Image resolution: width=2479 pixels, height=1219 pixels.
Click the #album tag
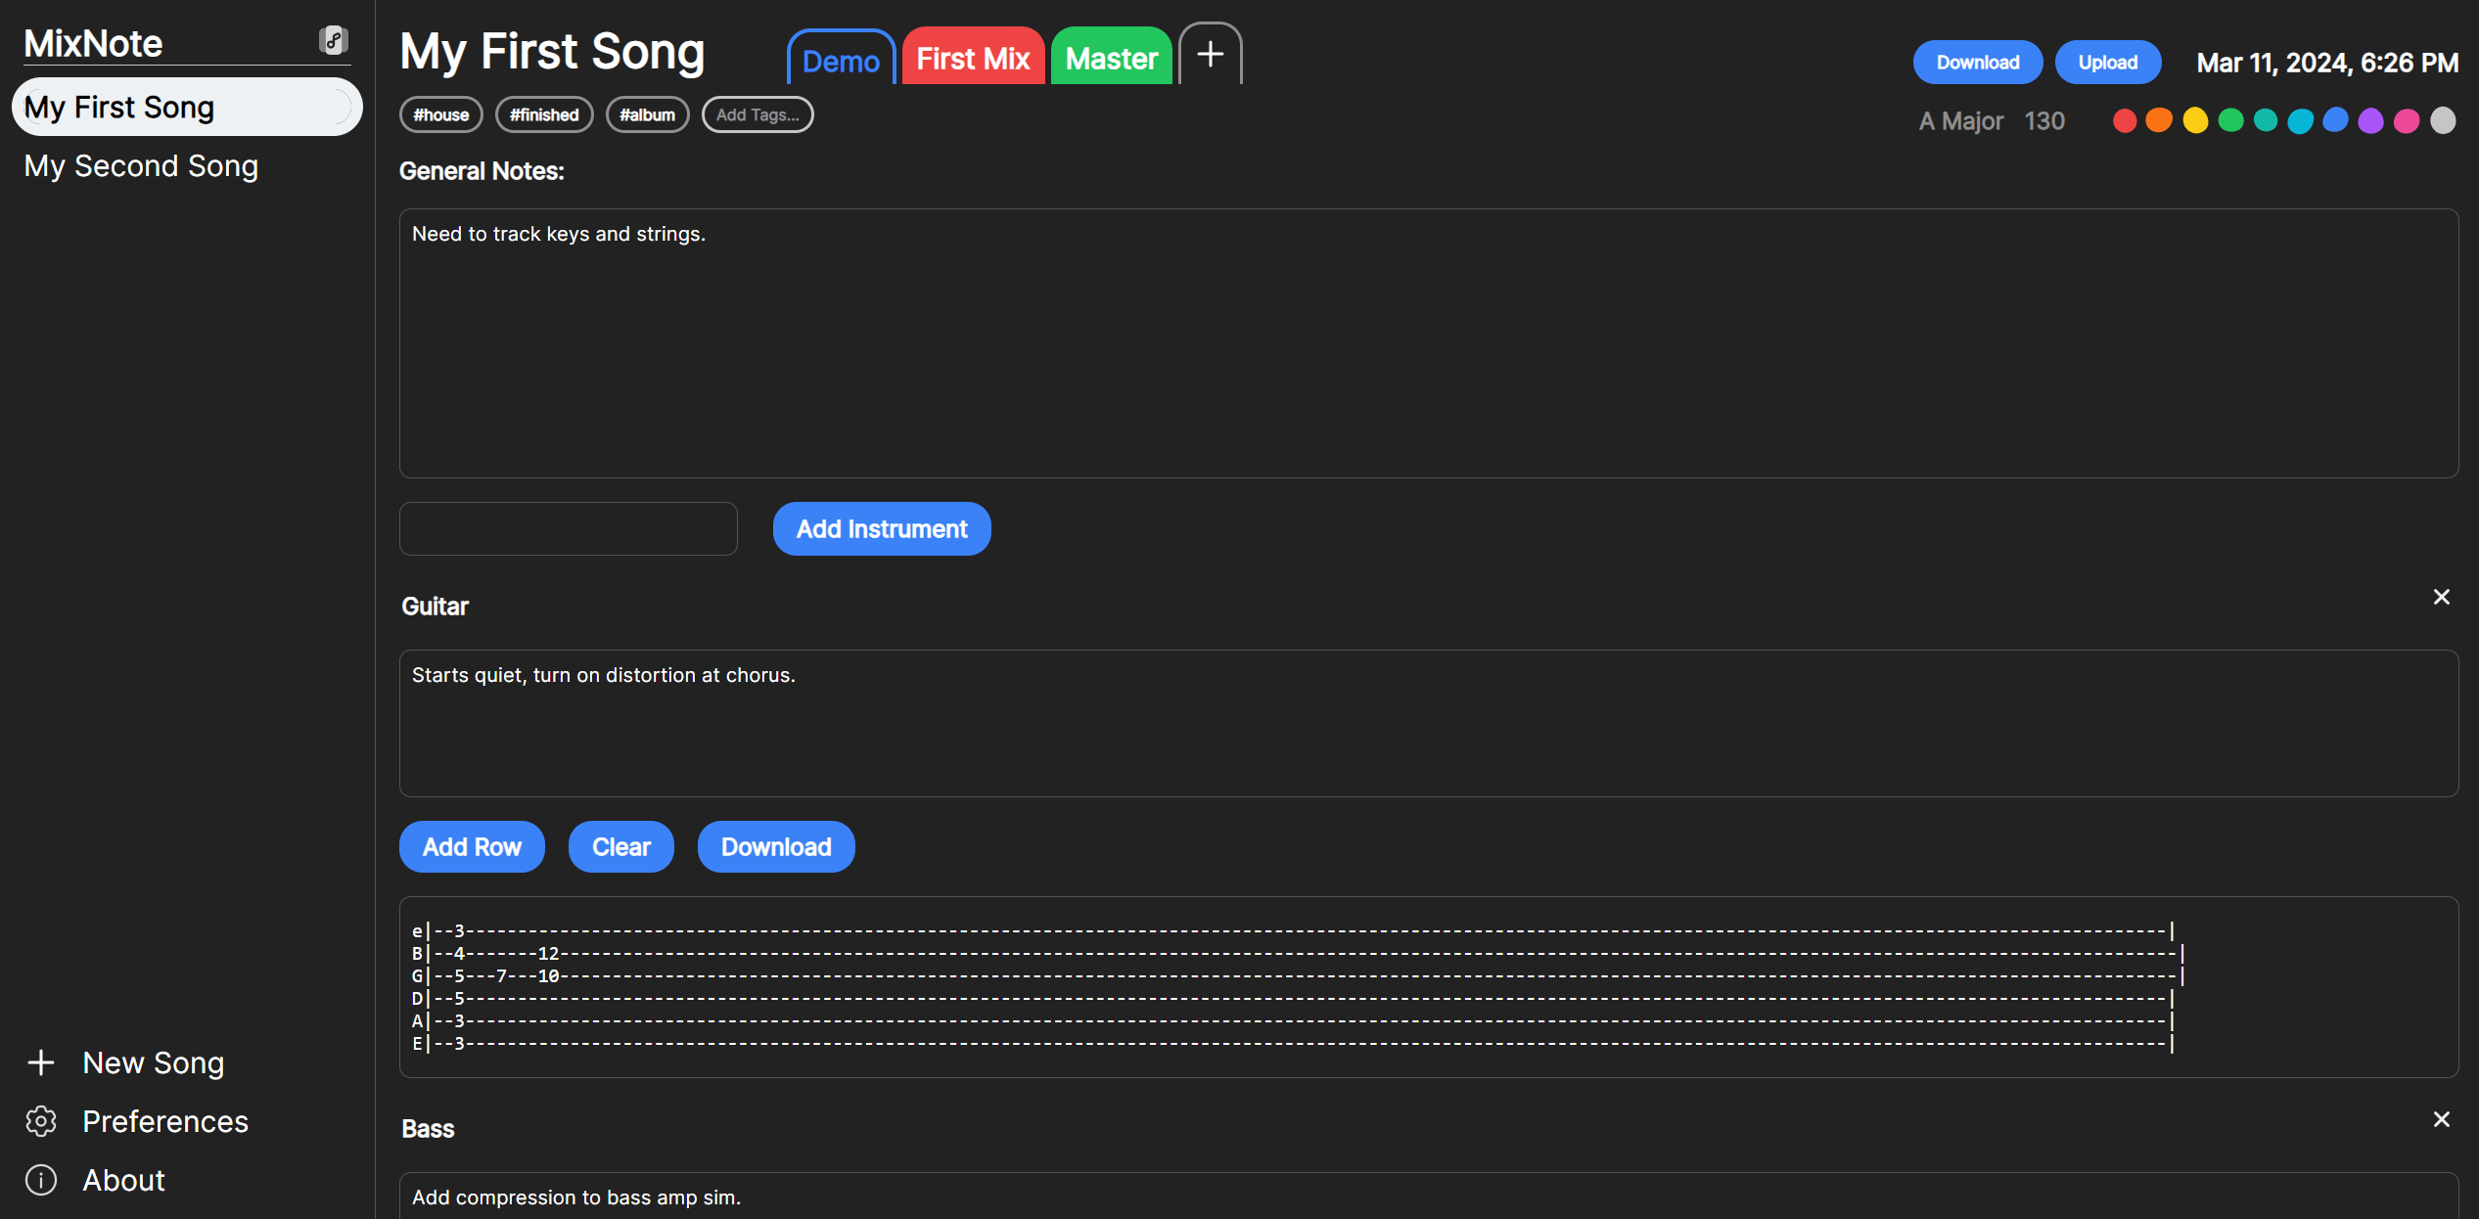[647, 114]
